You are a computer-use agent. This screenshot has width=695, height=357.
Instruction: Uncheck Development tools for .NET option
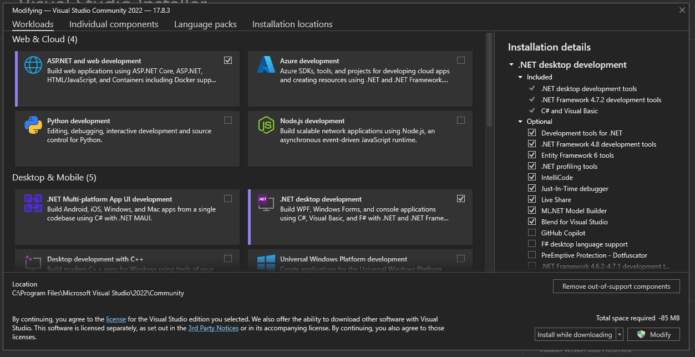coord(532,133)
